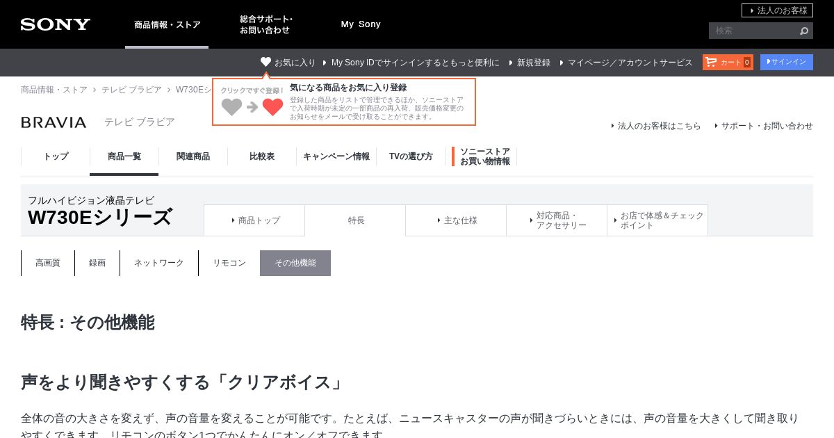Select キャンペーン情報 tab

336,156
